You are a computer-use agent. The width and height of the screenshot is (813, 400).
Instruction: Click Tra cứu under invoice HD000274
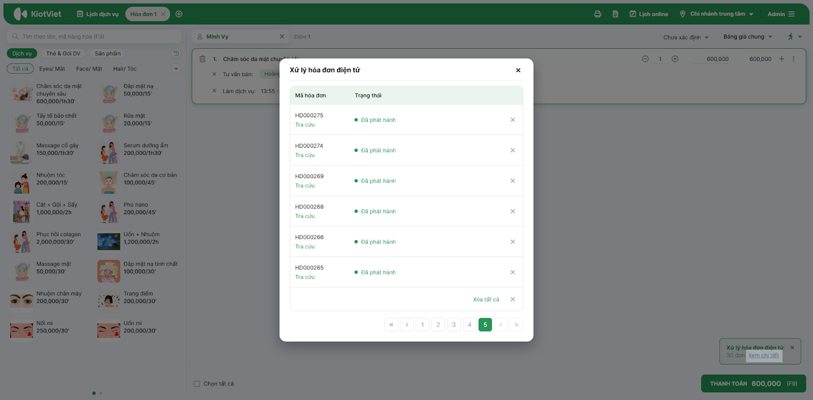pos(305,155)
